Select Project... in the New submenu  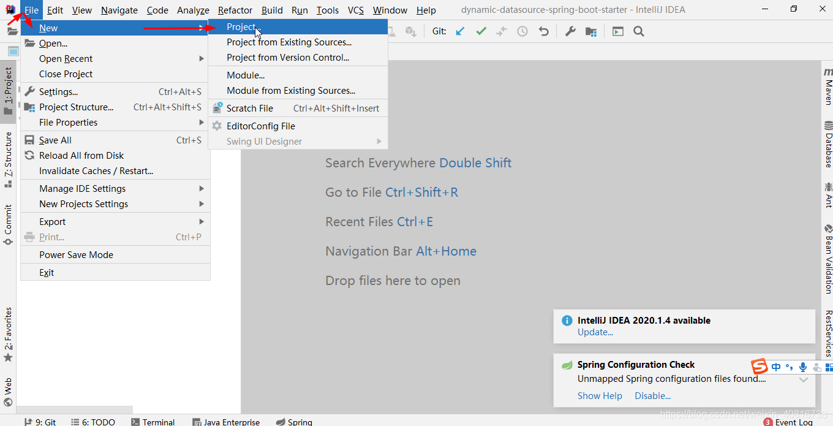coord(298,27)
